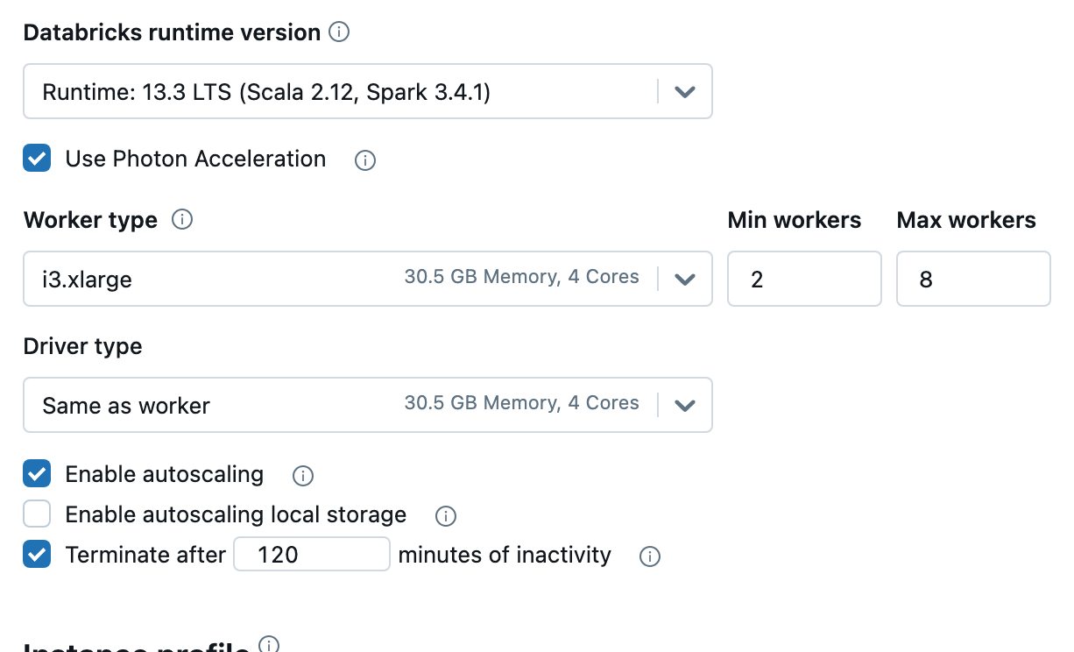The image size is (1074, 652).
Task: Click the Use Photon Acceleration label text
Action: [x=195, y=159]
